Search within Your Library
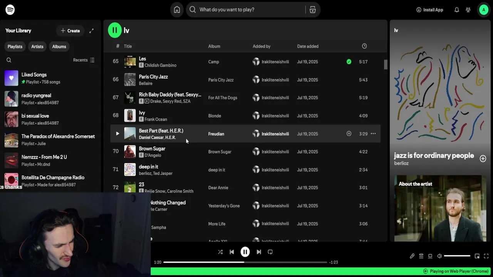The height and width of the screenshot is (277, 493). [9, 60]
